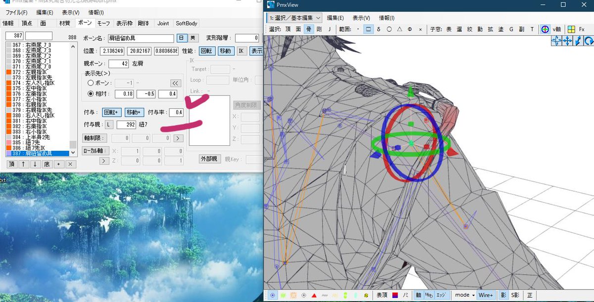Switch to the Joint tab

(163, 23)
